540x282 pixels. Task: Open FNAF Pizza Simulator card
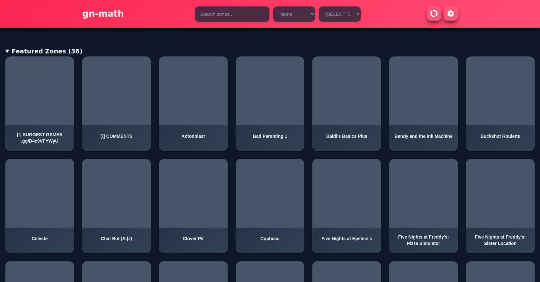pos(423,206)
